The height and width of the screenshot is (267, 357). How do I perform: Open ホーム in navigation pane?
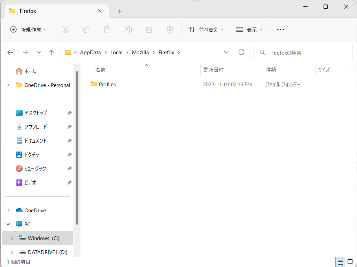point(26,71)
